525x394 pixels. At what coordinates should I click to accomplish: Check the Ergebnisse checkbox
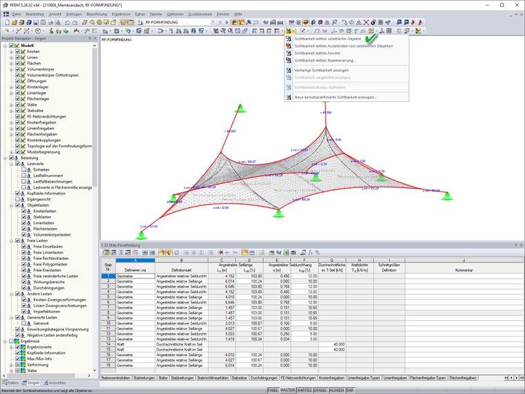[11, 341]
